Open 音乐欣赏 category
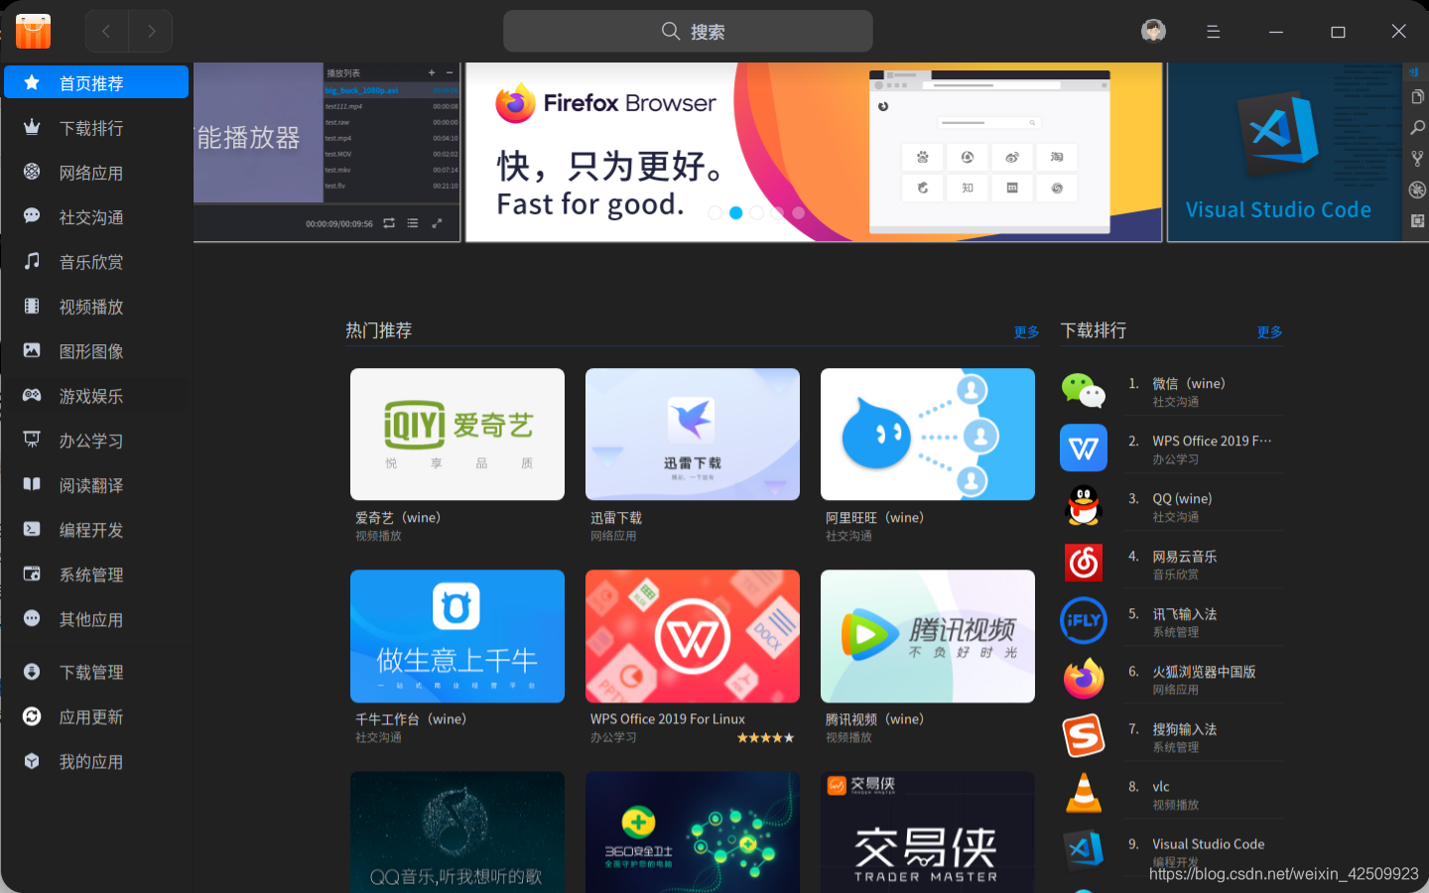 click(x=96, y=262)
